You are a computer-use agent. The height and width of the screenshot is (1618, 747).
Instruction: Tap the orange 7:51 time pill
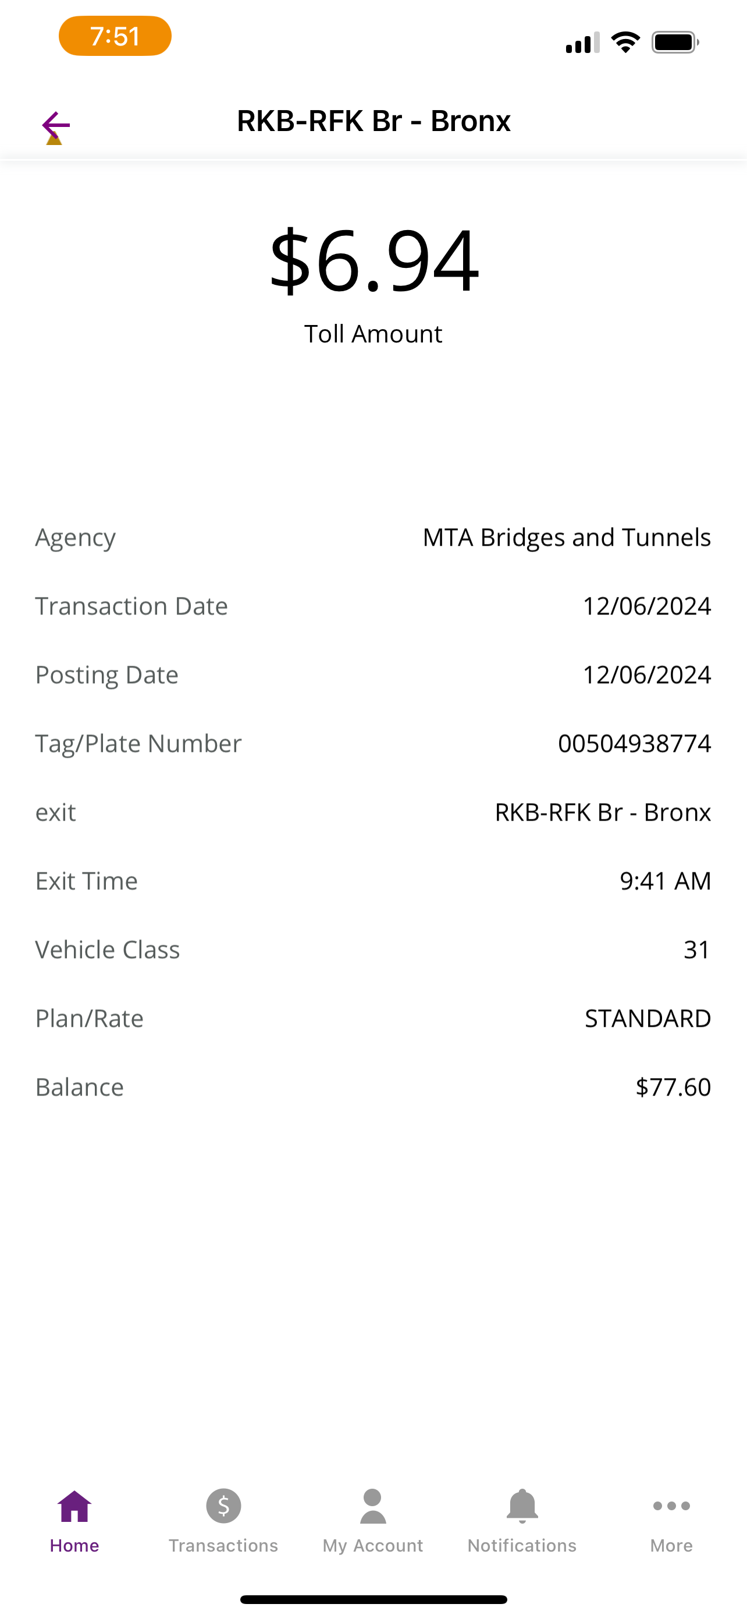[x=115, y=36]
